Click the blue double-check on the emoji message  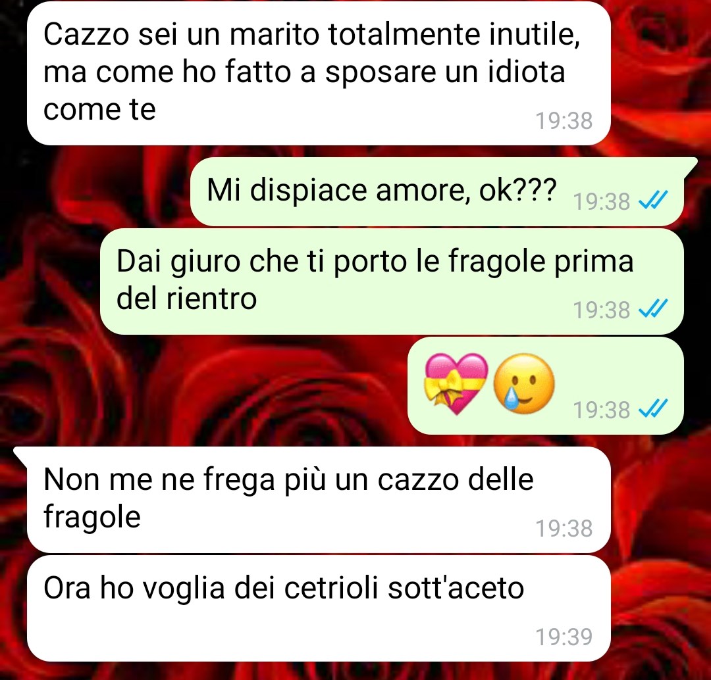pyautogui.click(x=653, y=408)
